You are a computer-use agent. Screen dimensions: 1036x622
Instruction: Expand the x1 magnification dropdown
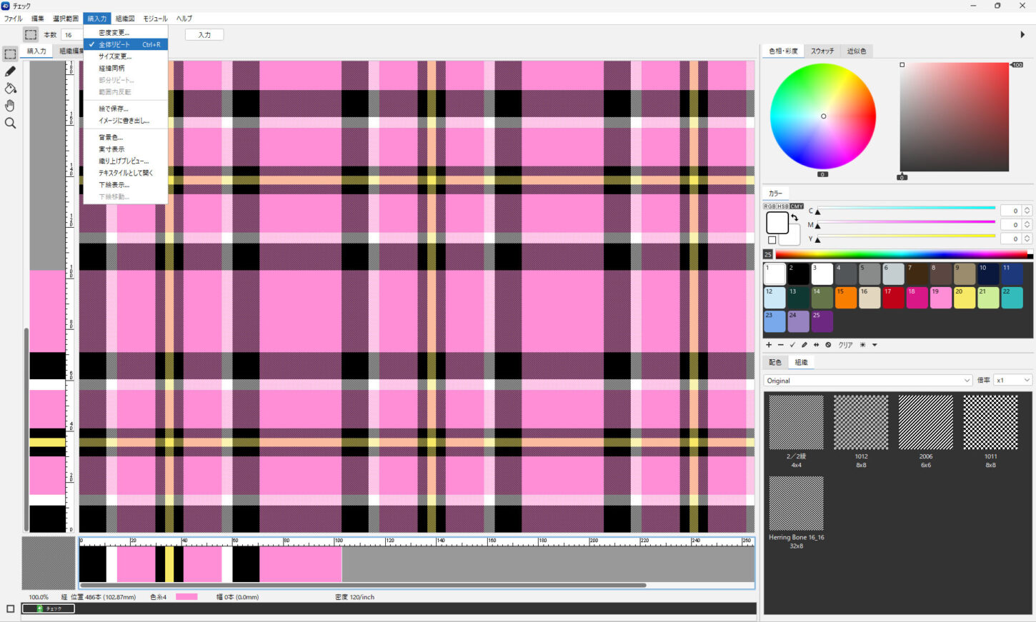tap(1012, 381)
